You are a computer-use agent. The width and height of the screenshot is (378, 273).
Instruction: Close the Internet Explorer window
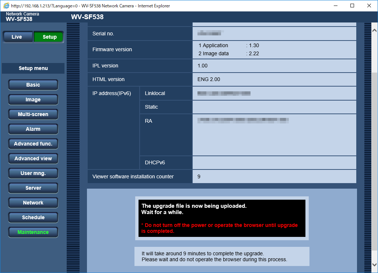tap(369, 6)
